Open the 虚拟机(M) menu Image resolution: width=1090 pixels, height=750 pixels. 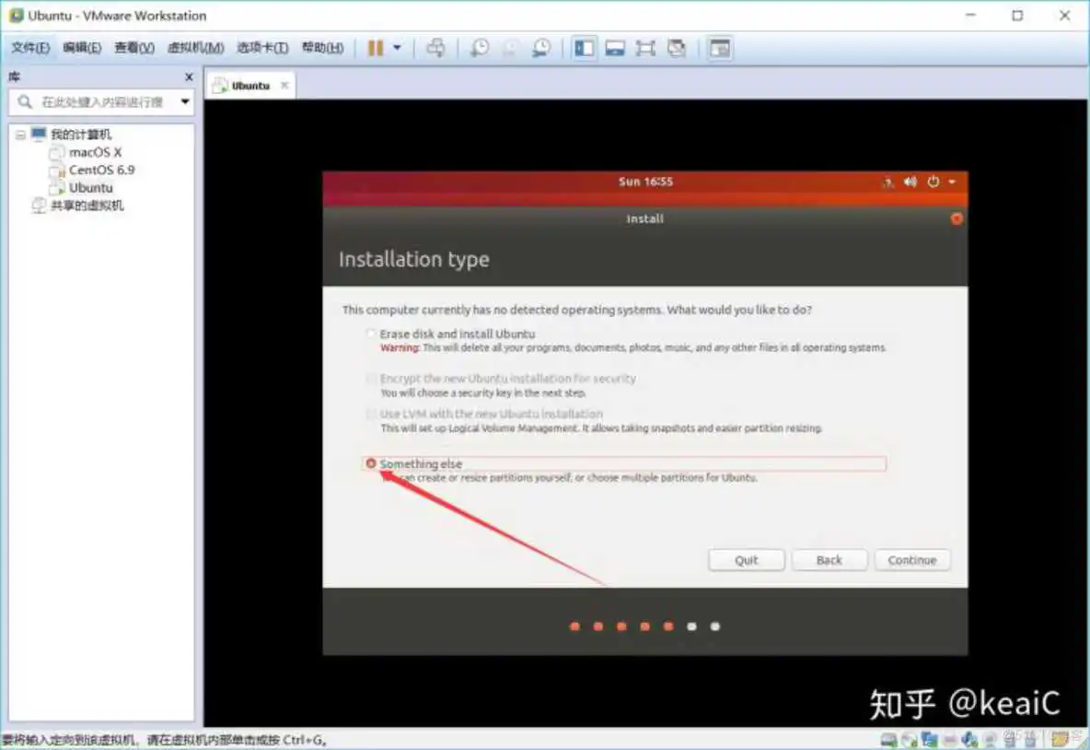pos(194,47)
